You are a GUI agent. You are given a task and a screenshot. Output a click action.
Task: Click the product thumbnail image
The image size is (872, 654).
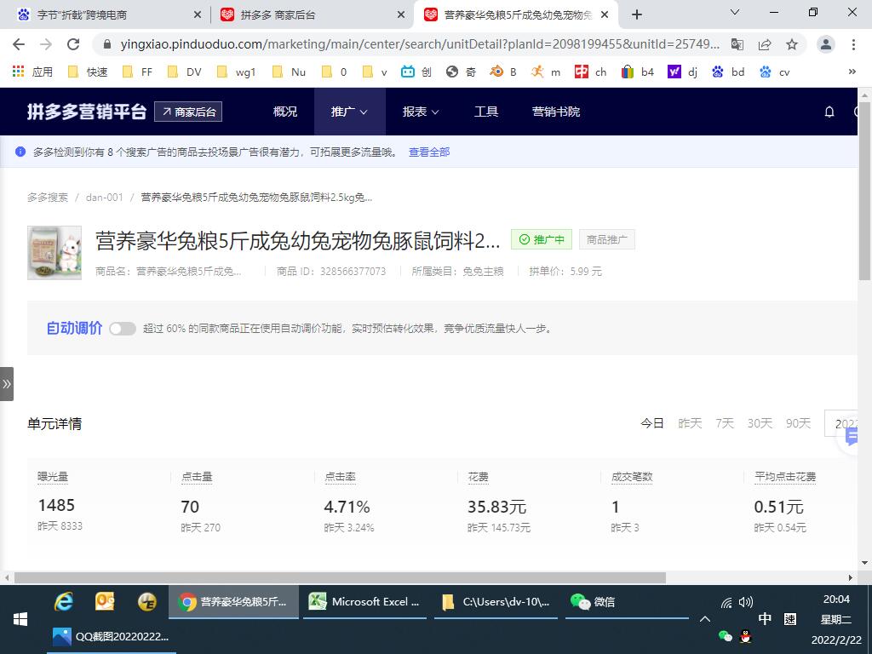(x=54, y=252)
